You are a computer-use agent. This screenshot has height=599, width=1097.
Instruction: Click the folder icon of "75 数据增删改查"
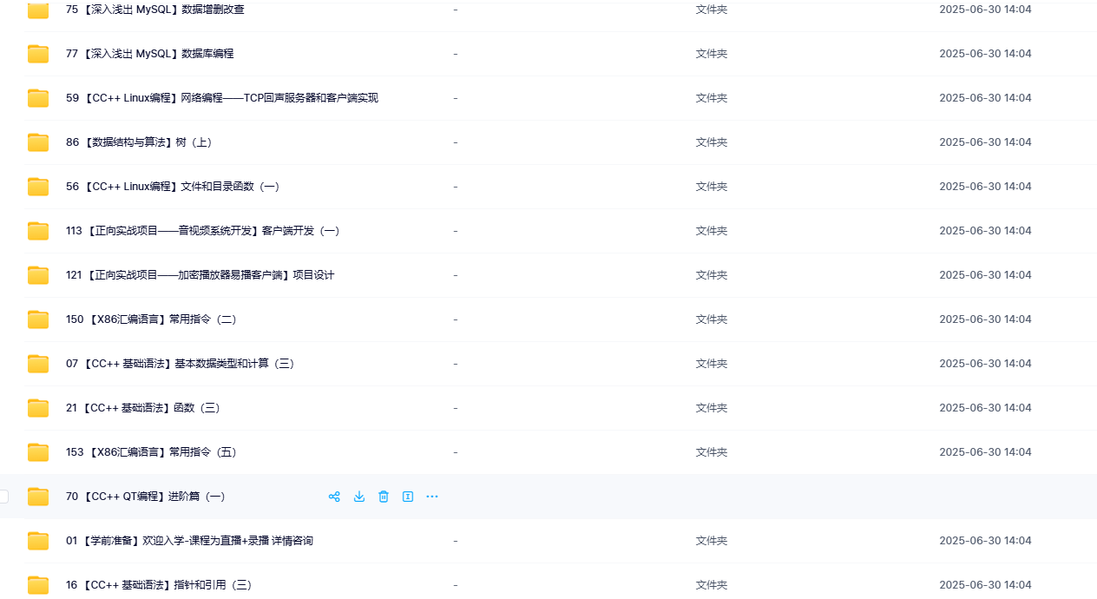tap(37, 10)
